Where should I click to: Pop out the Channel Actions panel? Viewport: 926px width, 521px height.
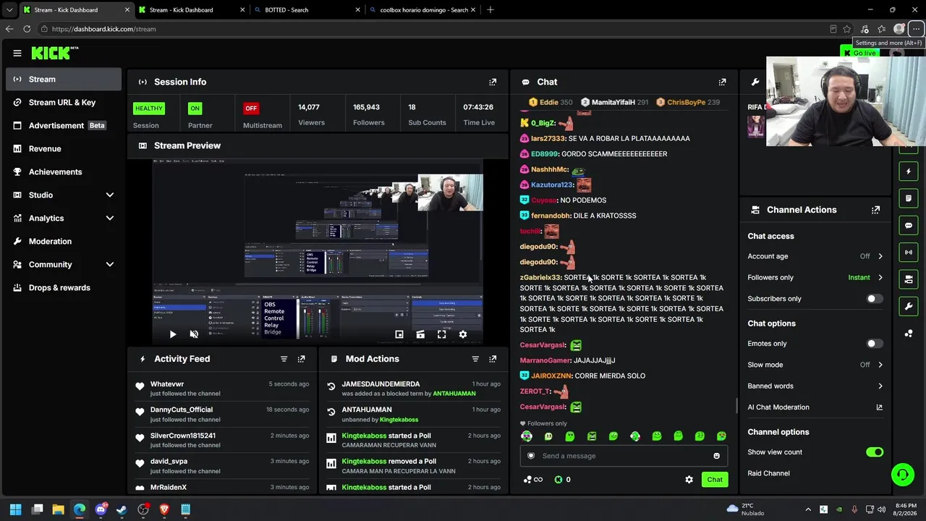tap(875, 210)
